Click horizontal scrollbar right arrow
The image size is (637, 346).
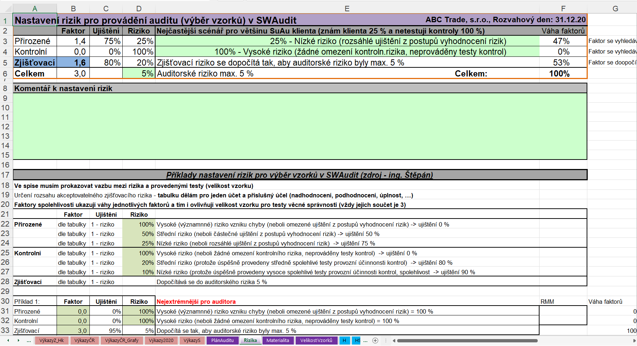coord(634,341)
